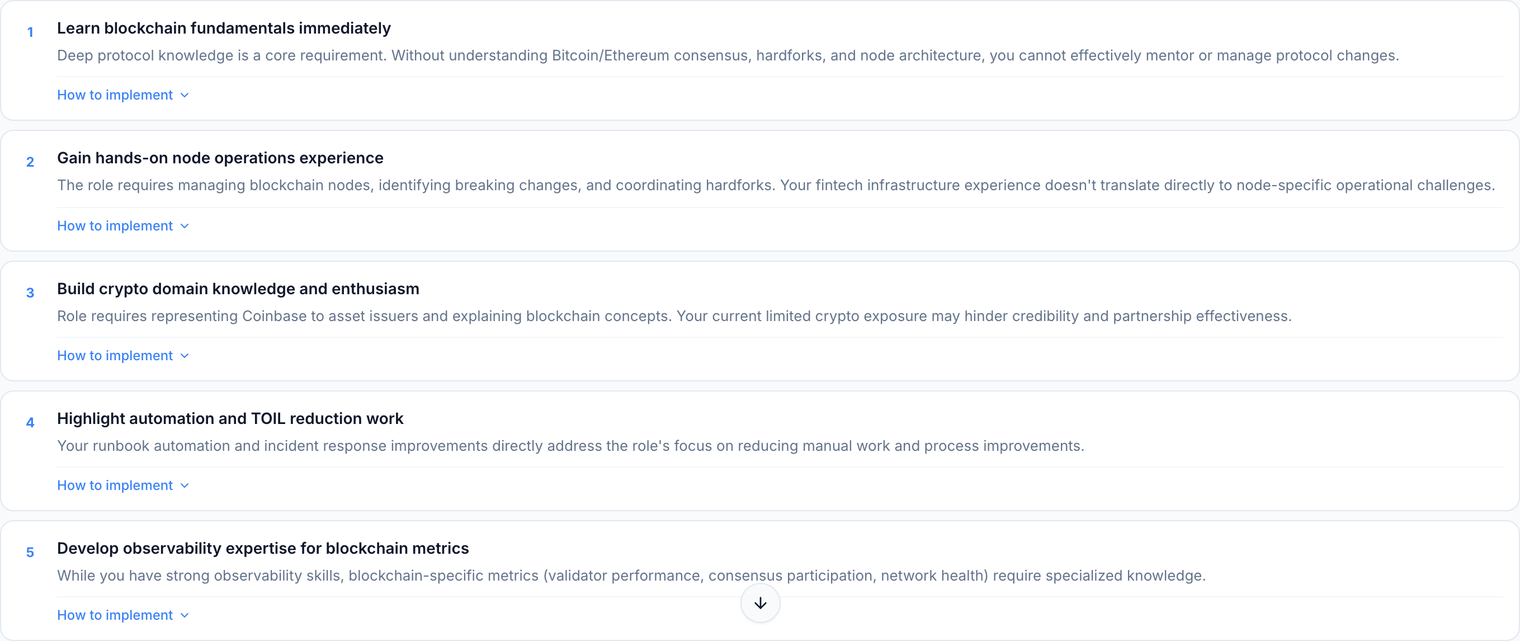Screen dimensions: 1520x641
Task: Click the scroll-down arrow circle button
Action: point(760,602)
